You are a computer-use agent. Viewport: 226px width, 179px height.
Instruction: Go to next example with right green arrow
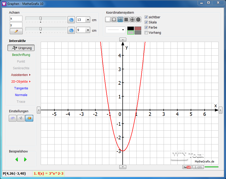point(25,159)
